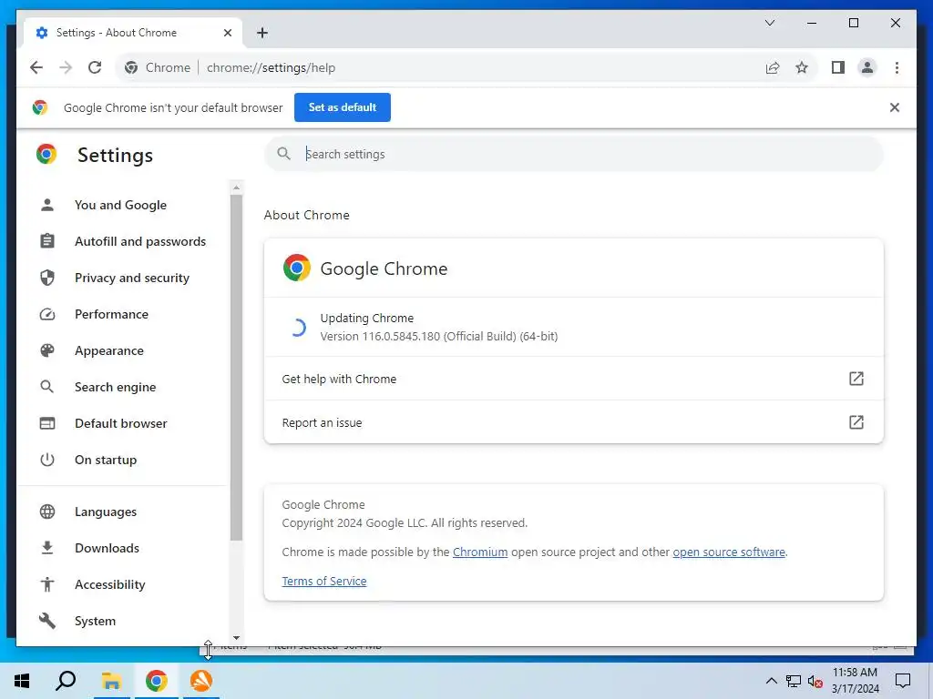Image resolution: width=933 pixels, height=699 pixels.
Task: Click Get help with Chrome row
Action: [574, 379]
